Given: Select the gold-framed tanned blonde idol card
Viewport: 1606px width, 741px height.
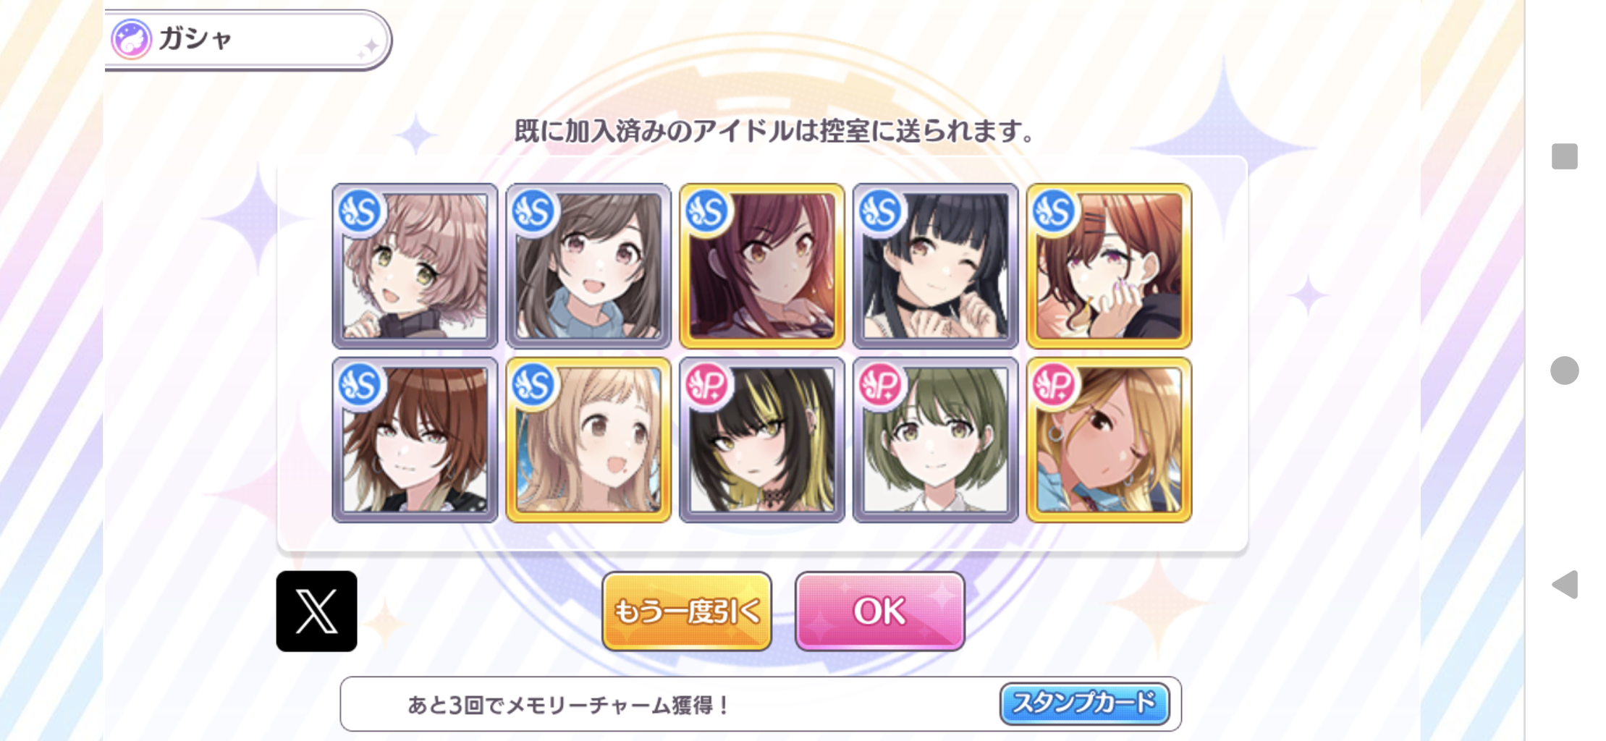Looking at the screenshot, I should [1109, 439].
